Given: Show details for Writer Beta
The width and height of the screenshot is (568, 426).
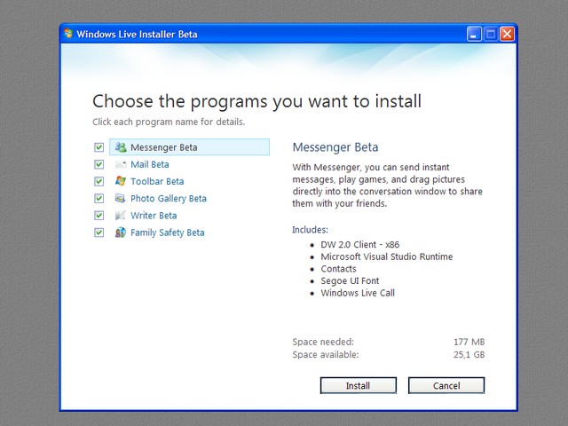Looking at the screenshot, I should (x=154, y=215).
